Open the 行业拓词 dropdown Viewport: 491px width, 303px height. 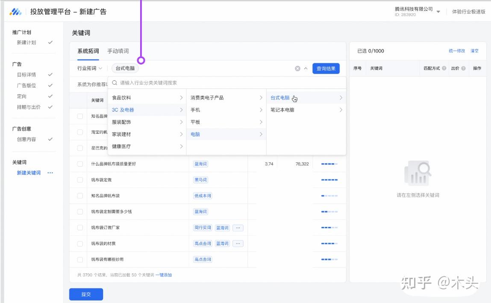89,68
